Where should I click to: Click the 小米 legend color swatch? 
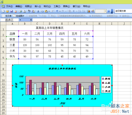point(103,87)
